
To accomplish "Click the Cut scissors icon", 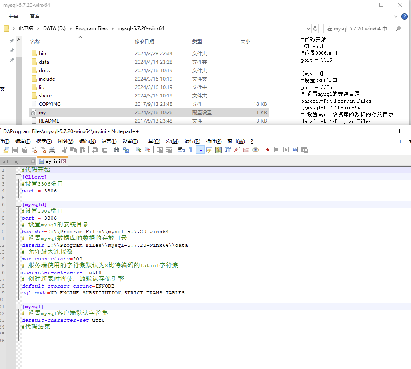I will click(x=64, y=150).
